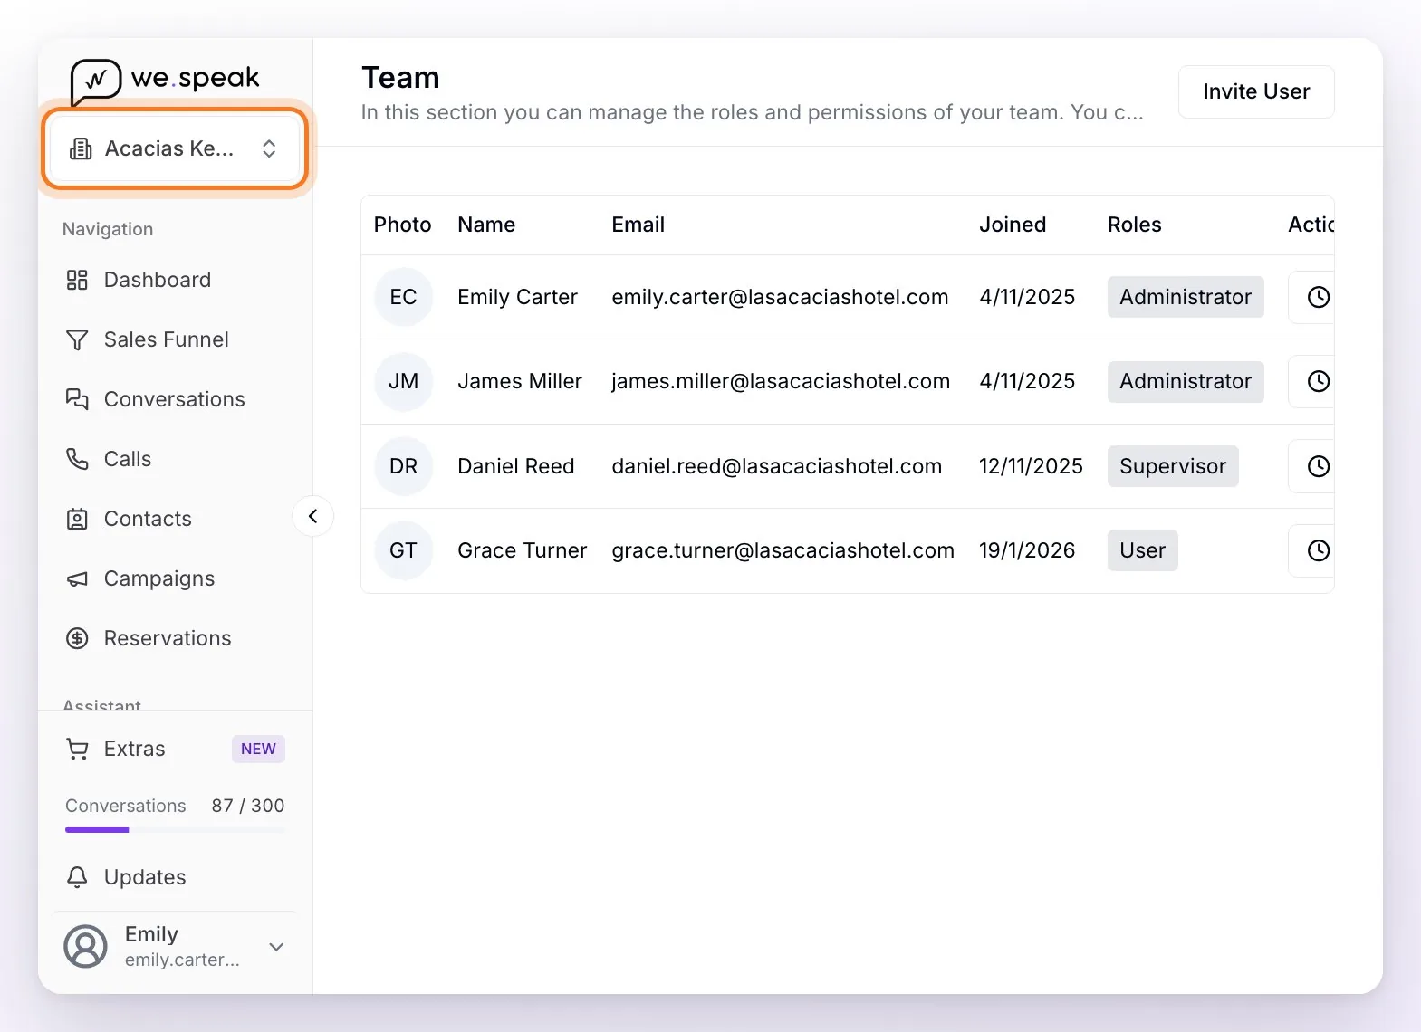Click Emily Carter's Administrator role badge

(1186, 297)
